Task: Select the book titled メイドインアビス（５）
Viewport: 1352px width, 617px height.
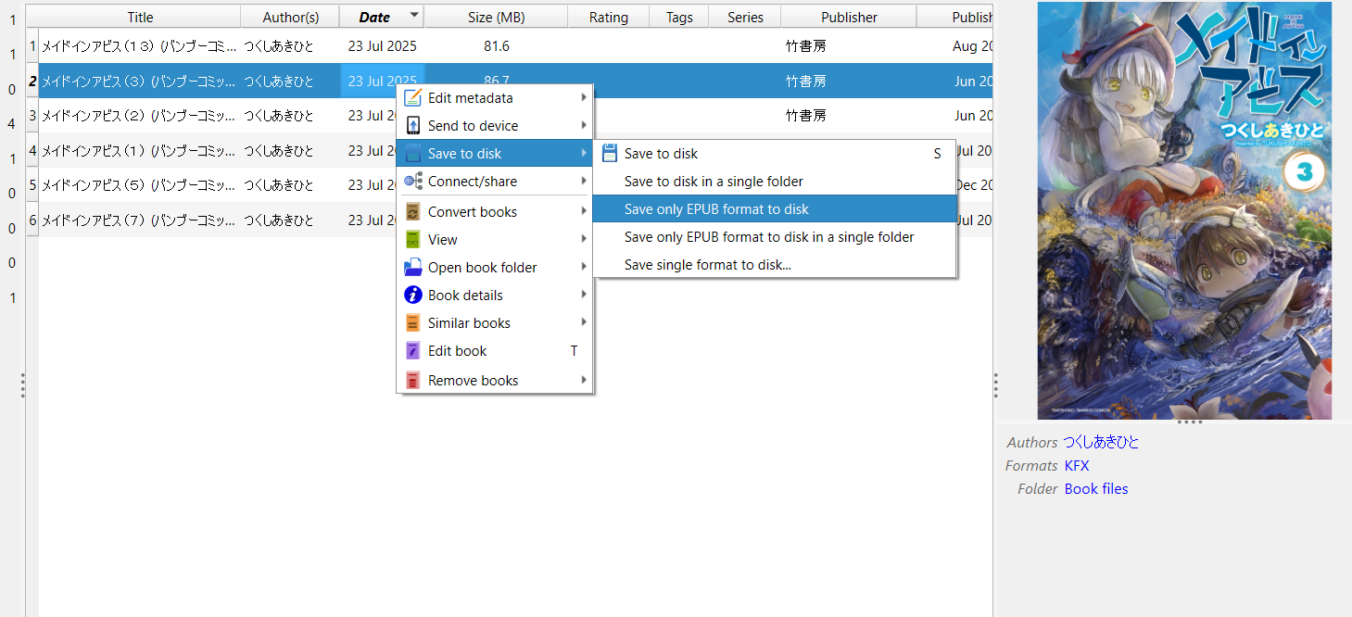Action: pos(139,185)
